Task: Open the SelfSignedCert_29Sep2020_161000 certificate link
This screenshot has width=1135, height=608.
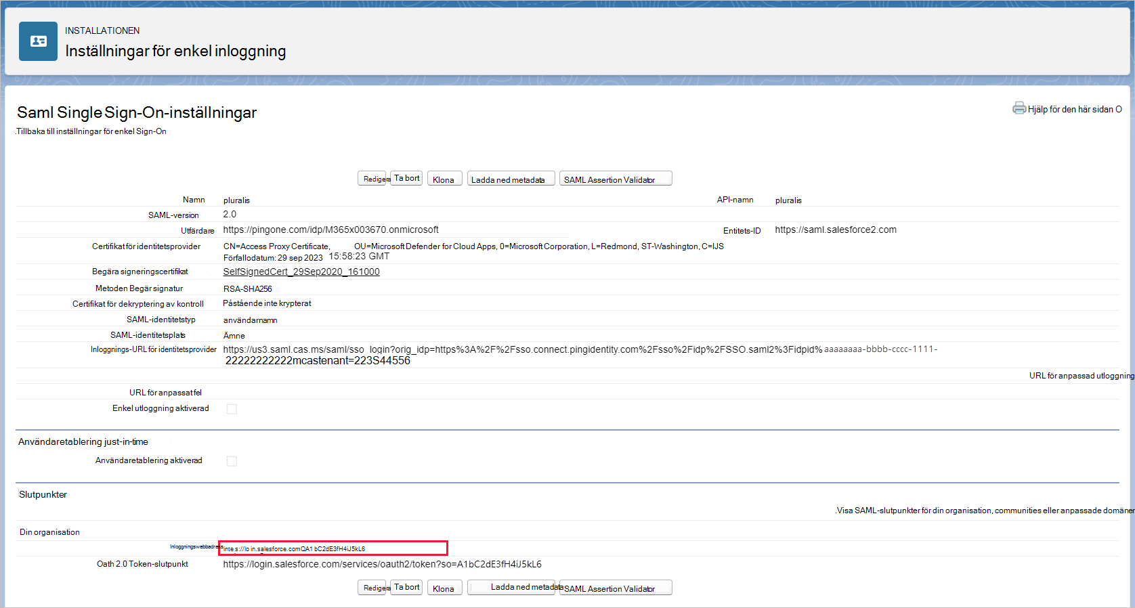Action: [301, 272]
